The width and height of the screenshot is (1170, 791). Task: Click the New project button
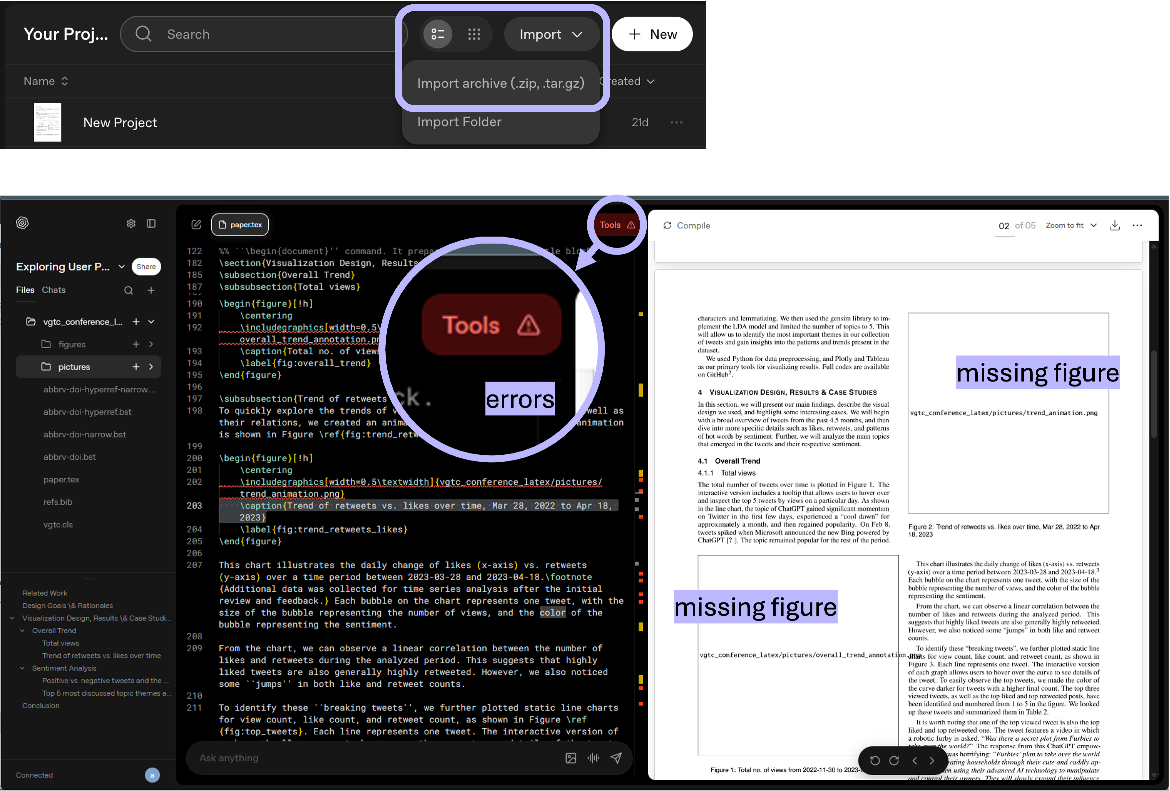click(x=652, y=34)
